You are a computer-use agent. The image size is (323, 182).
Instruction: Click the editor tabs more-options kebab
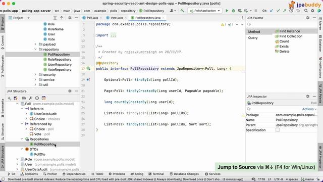click(242, 18)
